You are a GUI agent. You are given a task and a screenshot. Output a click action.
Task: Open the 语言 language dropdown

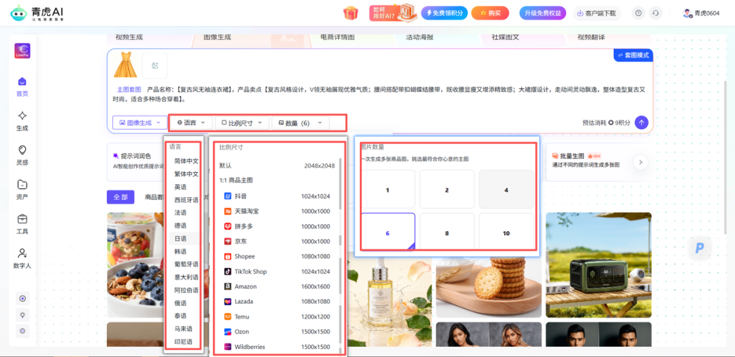click(x=191, y=123)
